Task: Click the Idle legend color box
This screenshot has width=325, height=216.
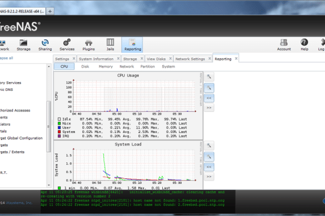Action: pos(59,119)
